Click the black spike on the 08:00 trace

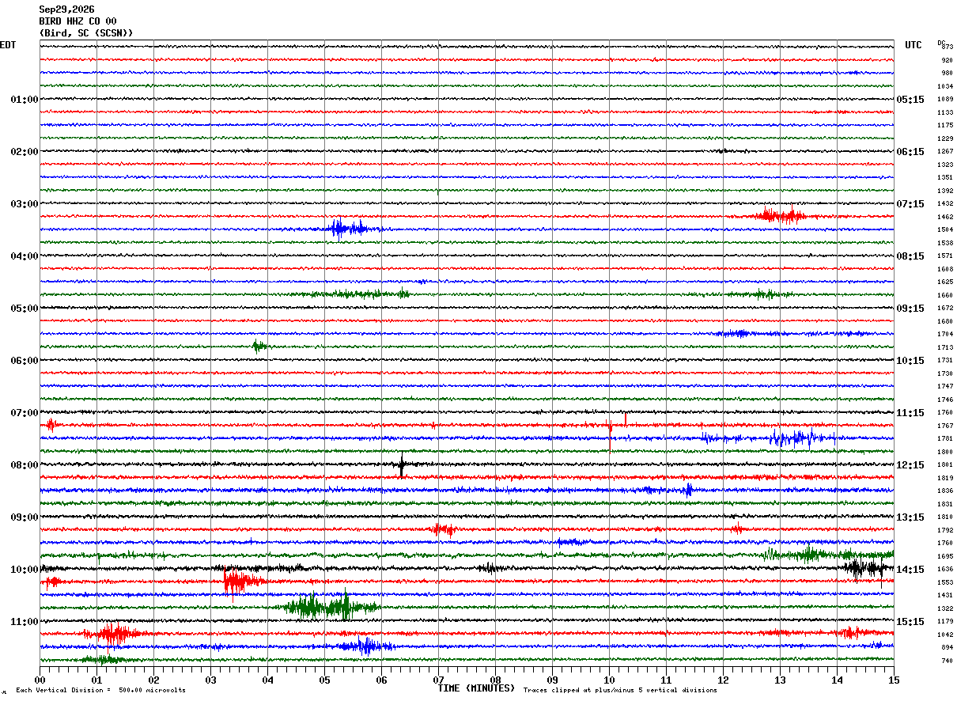pyautogui.click(x=402, y=464)
